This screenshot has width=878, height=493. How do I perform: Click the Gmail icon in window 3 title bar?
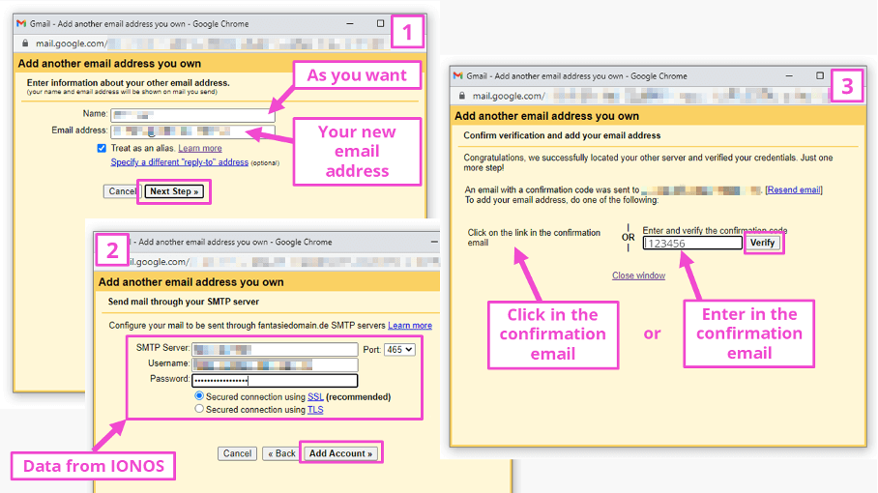pos(458,76)
